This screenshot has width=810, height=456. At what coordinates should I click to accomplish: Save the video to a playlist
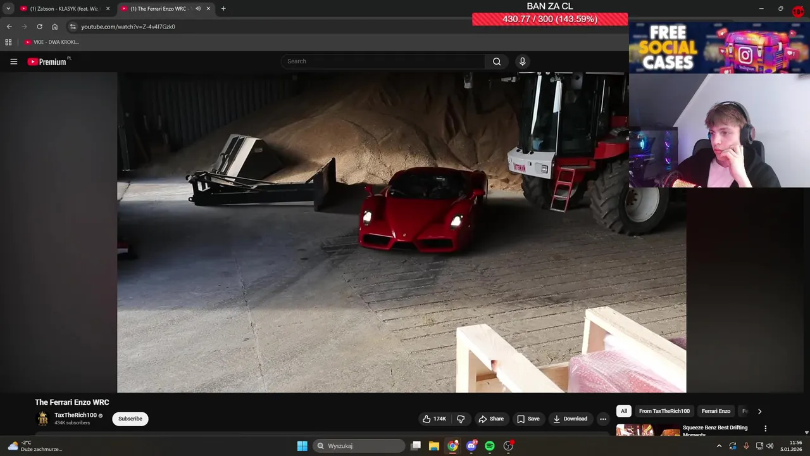[x=528, y=419]
